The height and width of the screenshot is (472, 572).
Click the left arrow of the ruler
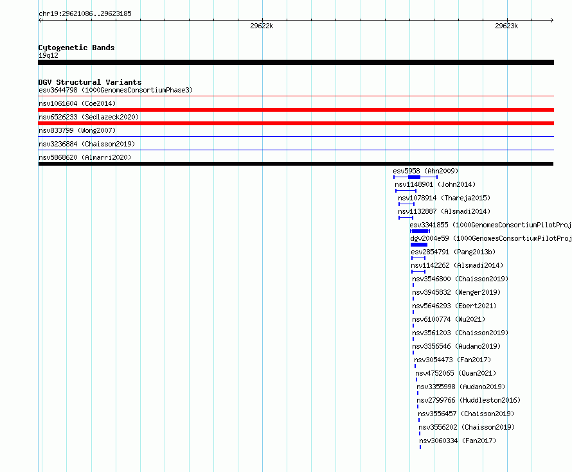[40, 21]
